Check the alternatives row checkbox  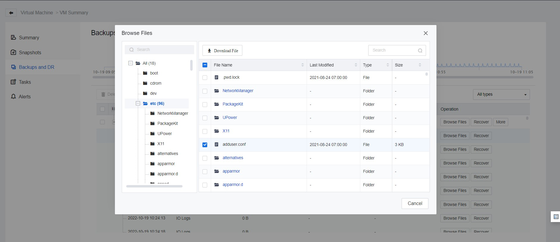(205, 158)
